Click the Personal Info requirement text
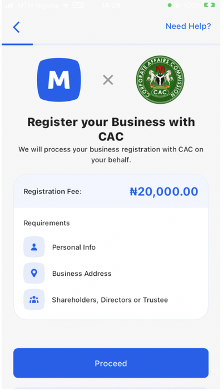Image resolution: width=223 pixels, height=390 pixels. click(x=74, y=247)
